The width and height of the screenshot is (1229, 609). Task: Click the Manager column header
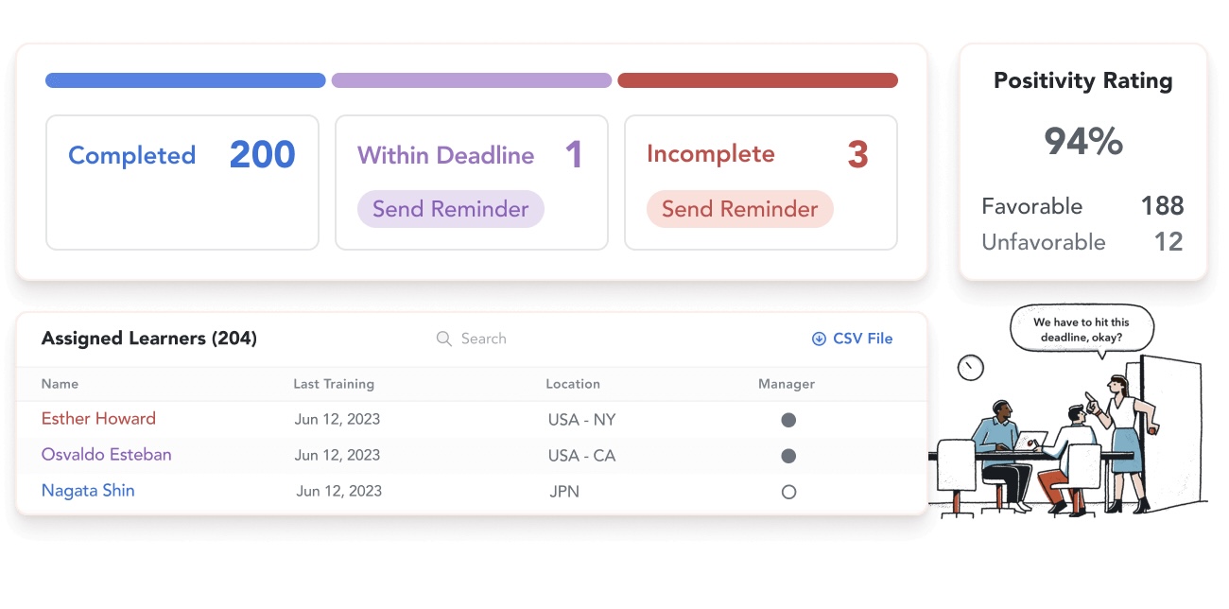tap(787, 384)
